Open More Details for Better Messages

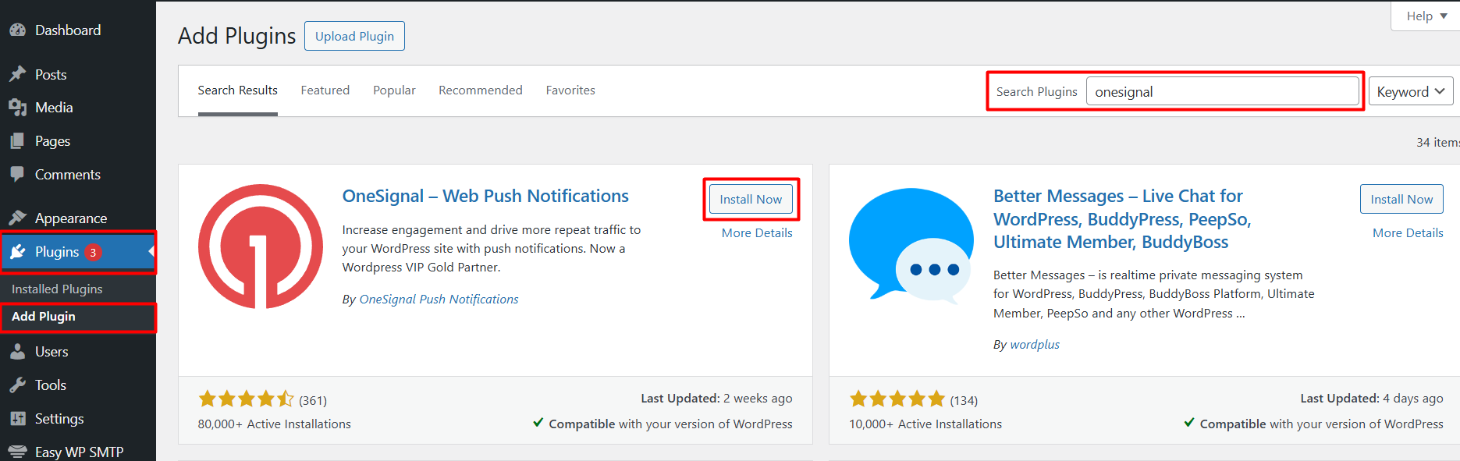click(x=1408, y=232)
